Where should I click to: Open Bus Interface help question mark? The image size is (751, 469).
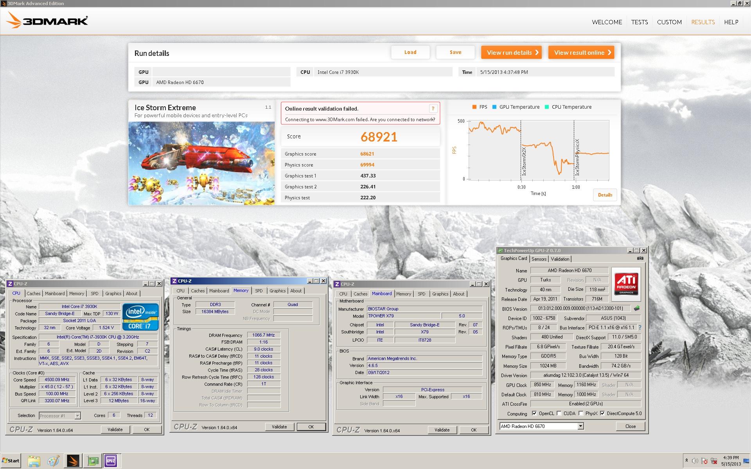640,328
